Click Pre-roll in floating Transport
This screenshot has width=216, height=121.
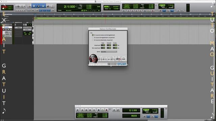[80, 114]
